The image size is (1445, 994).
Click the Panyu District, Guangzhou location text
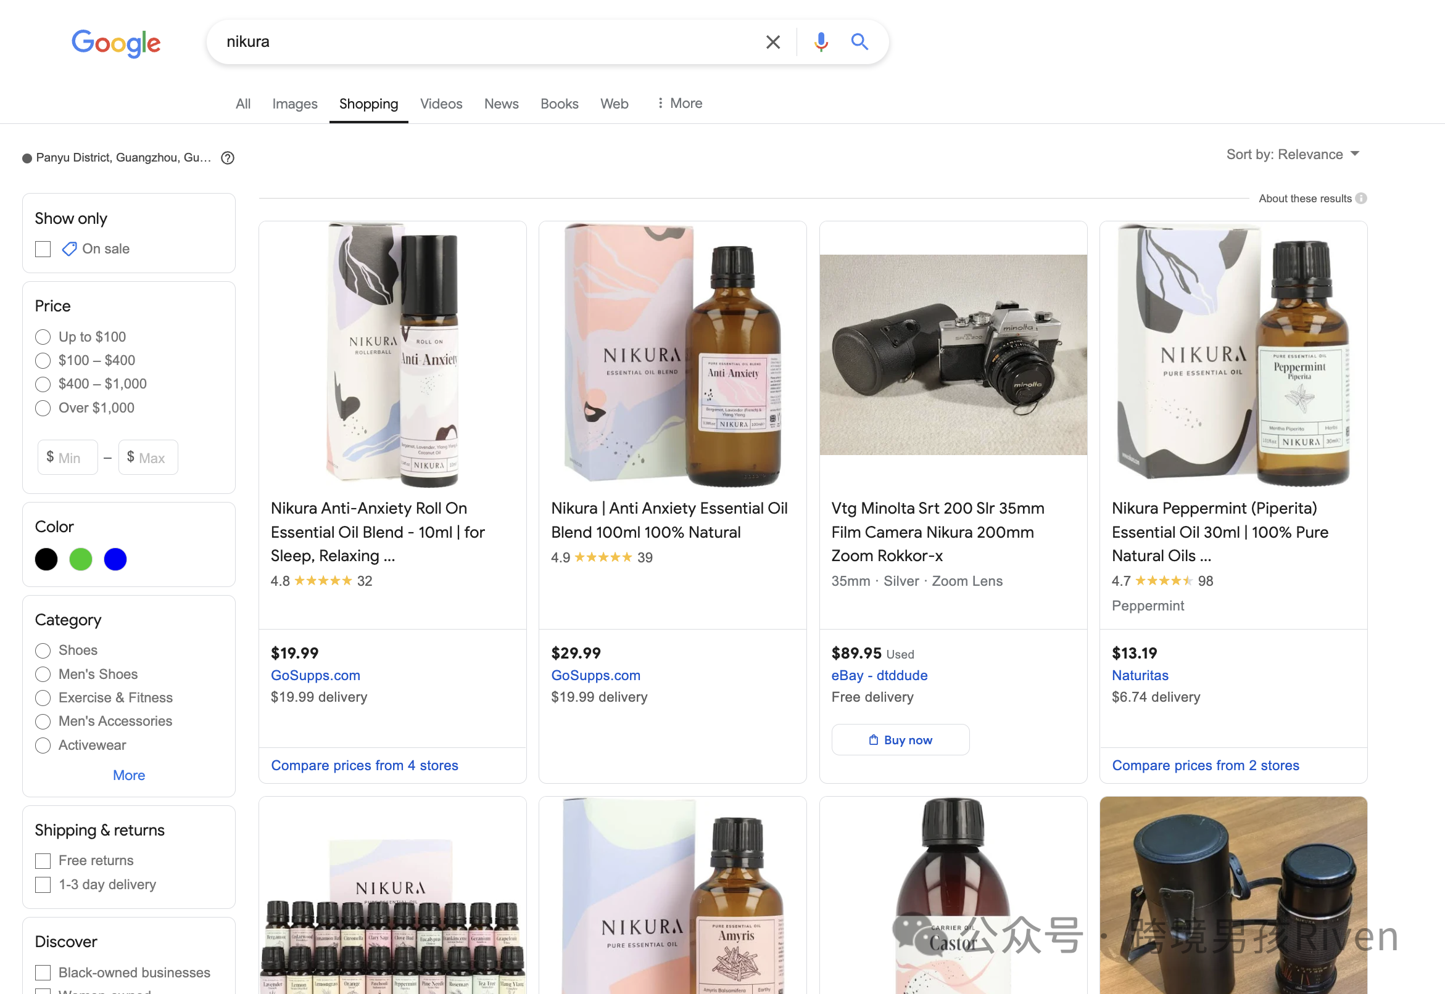tap(123, 158)
